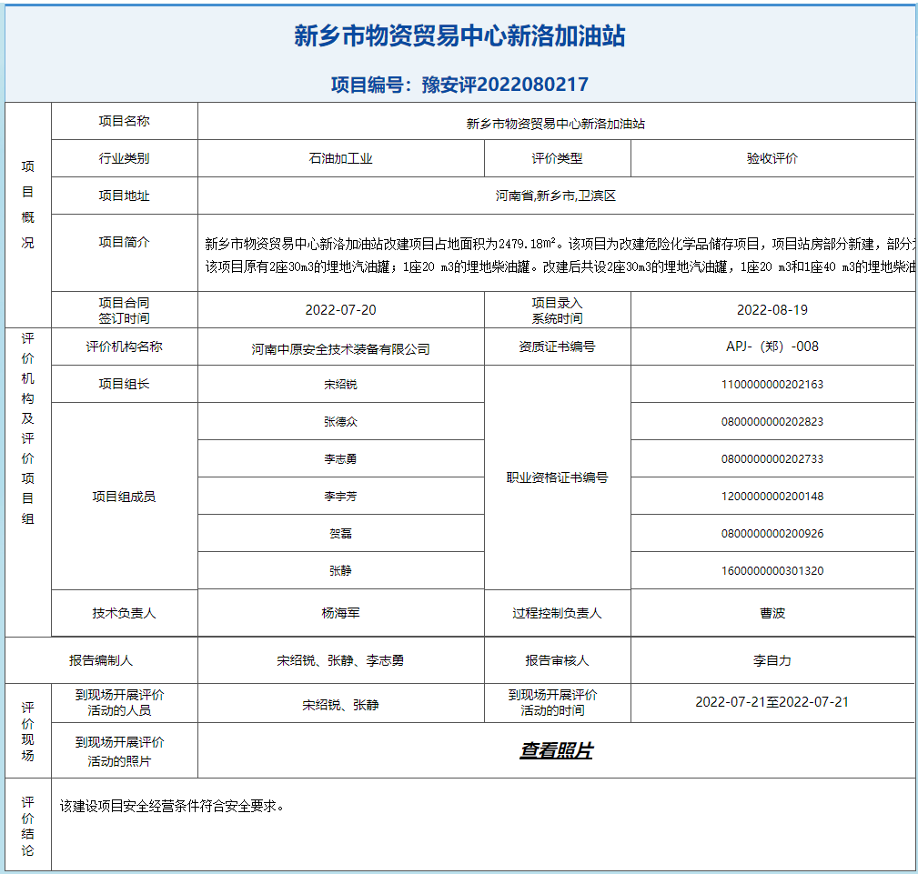Click the 报告编制人 label
This screenshot has width=918, height=874.
[x=101, y=660]
